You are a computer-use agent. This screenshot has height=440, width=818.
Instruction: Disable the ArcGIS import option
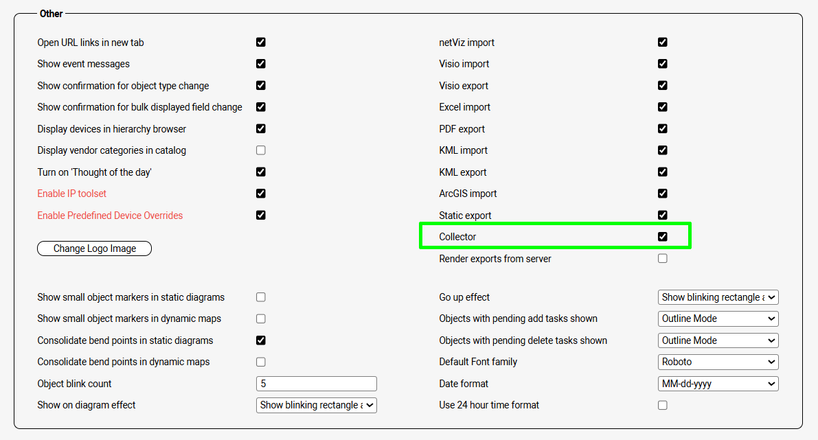[663, 194]
